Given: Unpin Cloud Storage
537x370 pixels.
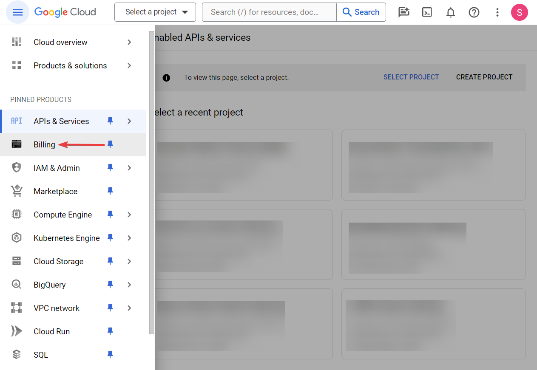Looking at the screenshot, I should coord(110,261).
